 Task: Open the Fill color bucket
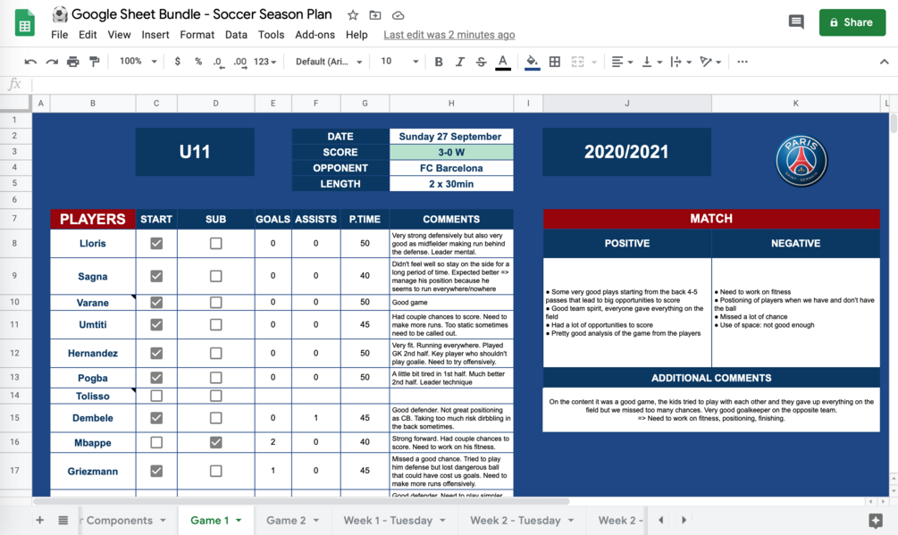coord(532,63)
